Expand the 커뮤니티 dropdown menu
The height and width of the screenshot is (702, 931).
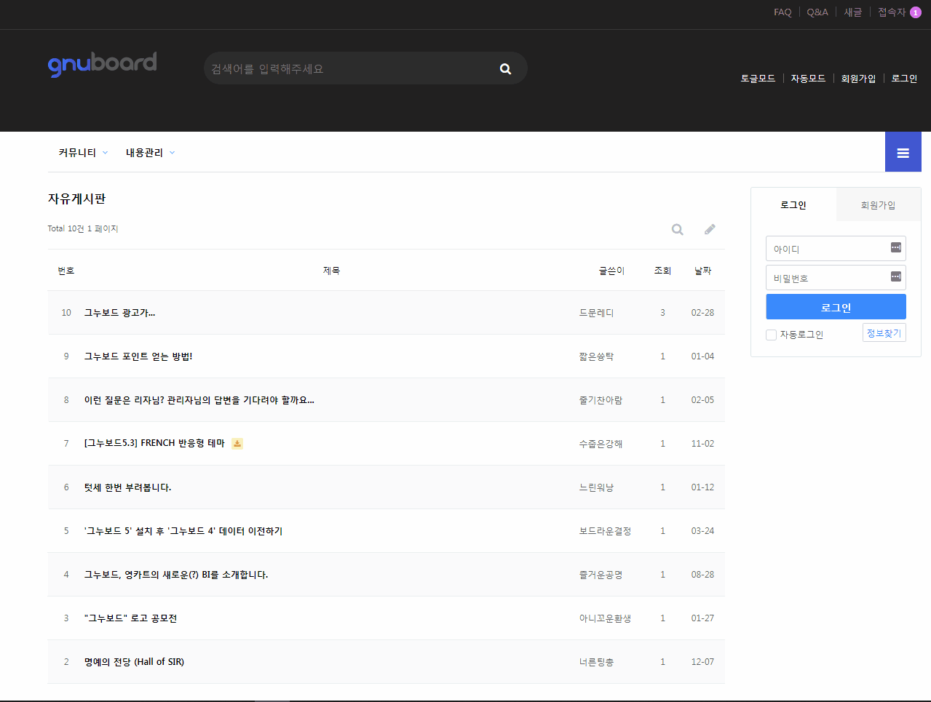click(83, 153)
